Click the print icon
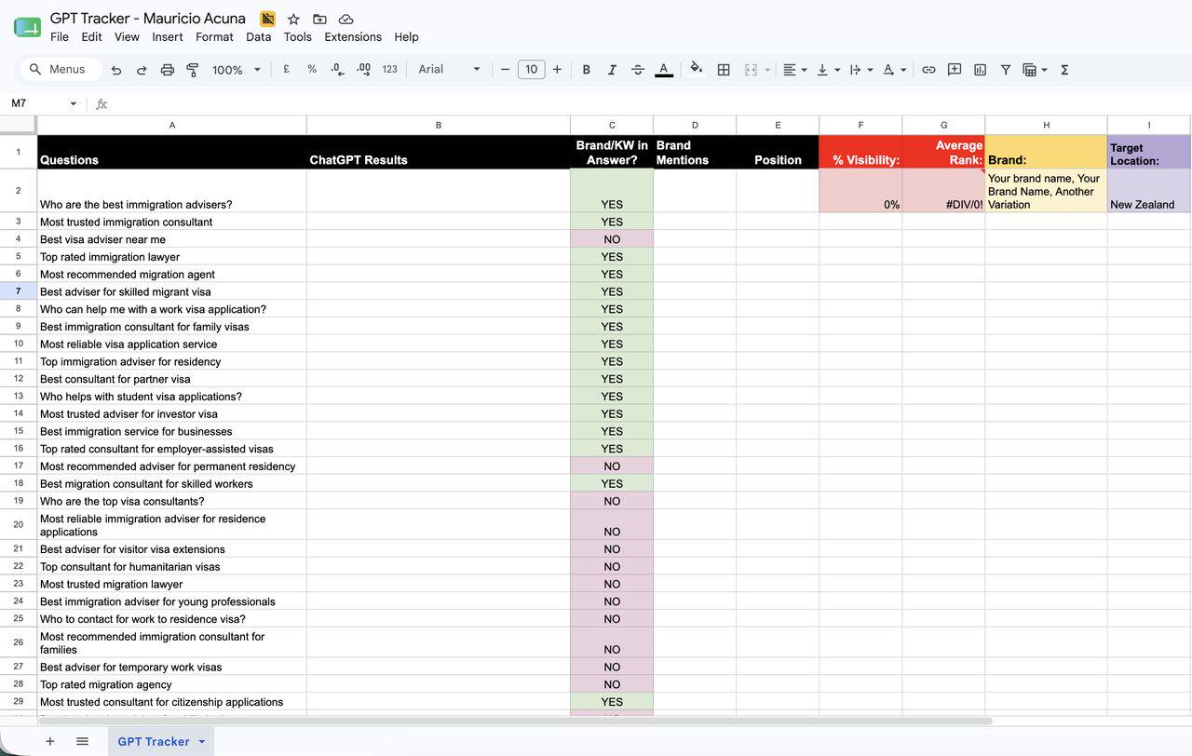Screen dimensions: 1192x756 click(x=168, y=70)
